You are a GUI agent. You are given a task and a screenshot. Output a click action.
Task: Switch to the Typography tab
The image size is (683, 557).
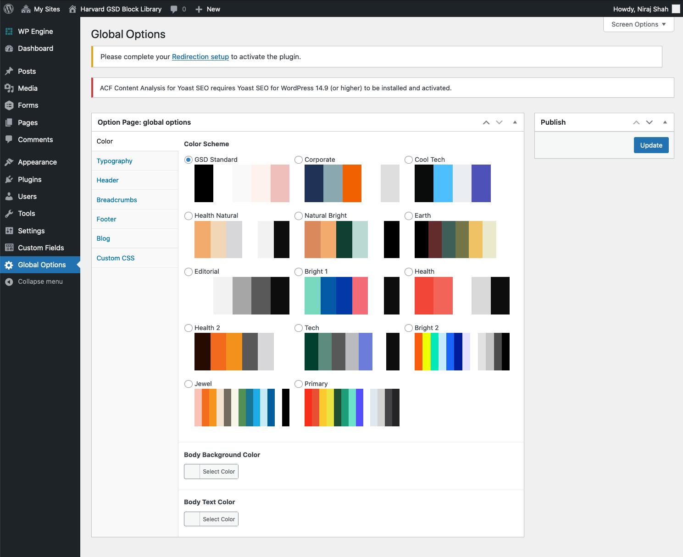114,161
